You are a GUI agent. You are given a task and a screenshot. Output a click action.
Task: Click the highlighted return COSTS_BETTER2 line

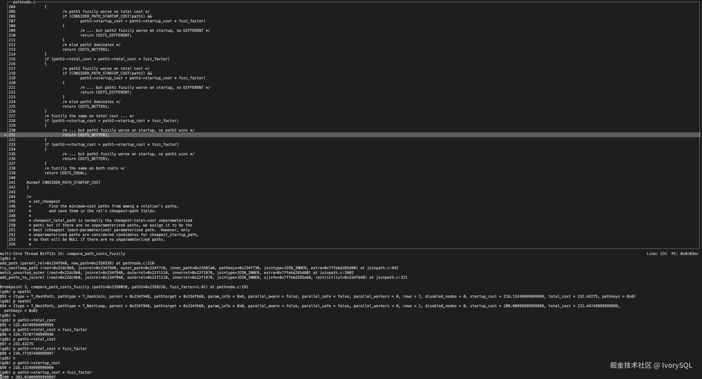click(x=86, y=135)
